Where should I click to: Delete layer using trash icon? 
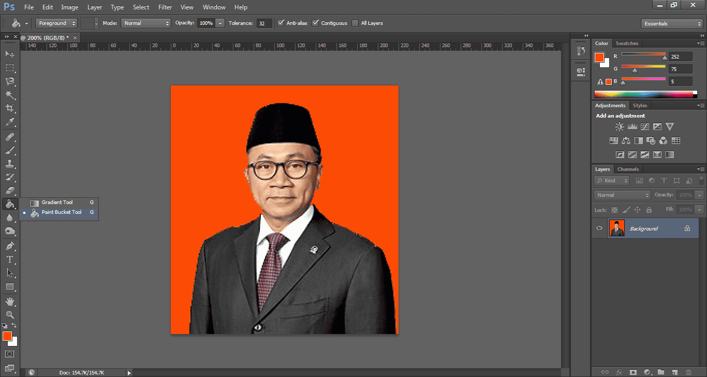pyautogui.click(x=688, y=372)
